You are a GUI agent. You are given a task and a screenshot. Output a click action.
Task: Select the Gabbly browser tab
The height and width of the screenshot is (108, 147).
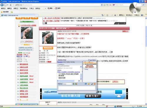18,15
